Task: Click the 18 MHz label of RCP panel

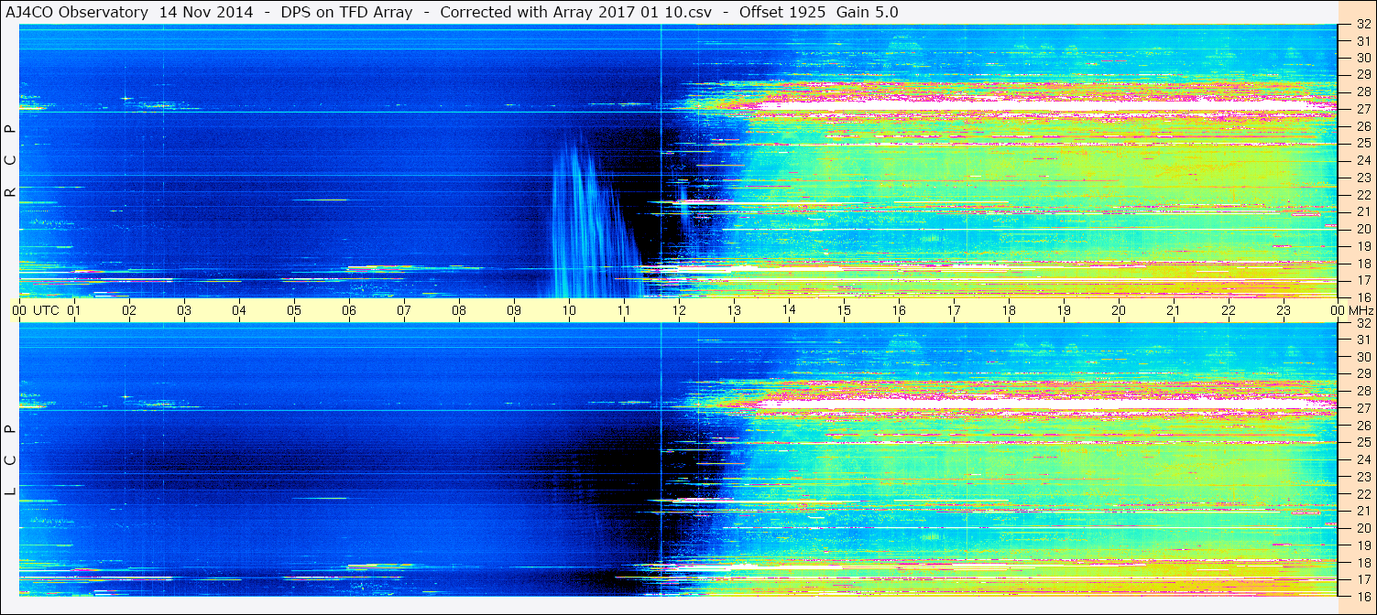Action: coord(1362,263)
